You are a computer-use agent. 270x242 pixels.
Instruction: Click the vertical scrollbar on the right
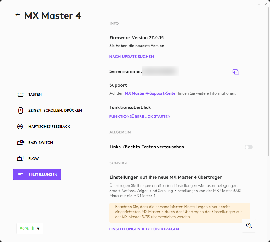tap(268, 84)
